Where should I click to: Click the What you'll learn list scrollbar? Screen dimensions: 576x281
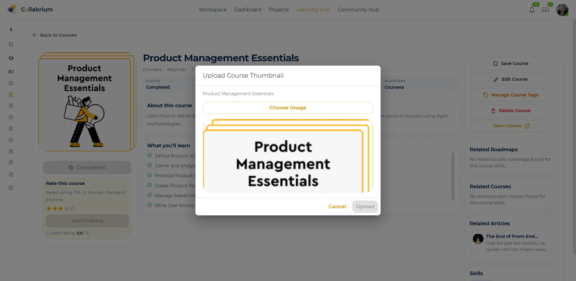(453, 176)
